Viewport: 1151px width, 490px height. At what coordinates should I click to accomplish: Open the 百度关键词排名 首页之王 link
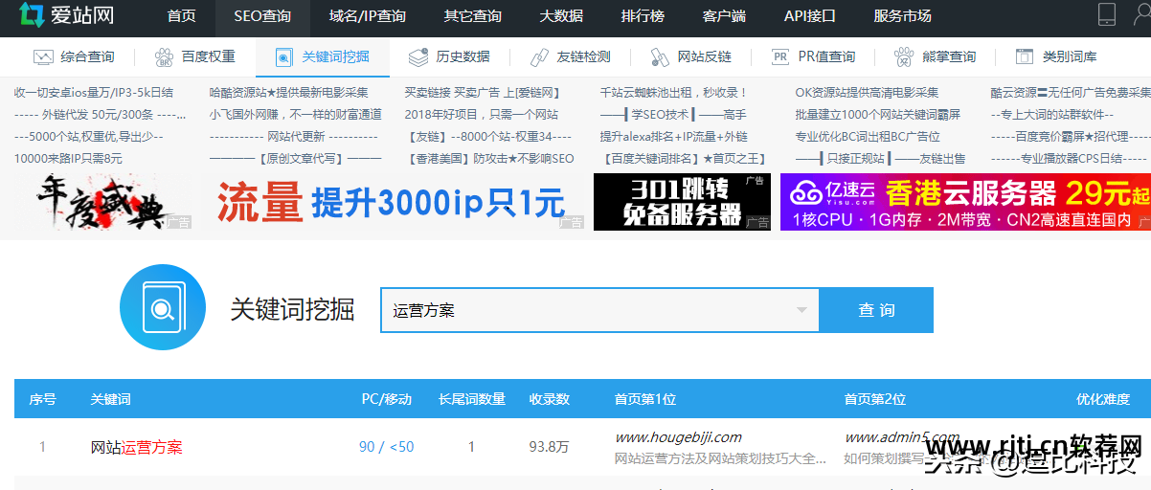(685, 159)
